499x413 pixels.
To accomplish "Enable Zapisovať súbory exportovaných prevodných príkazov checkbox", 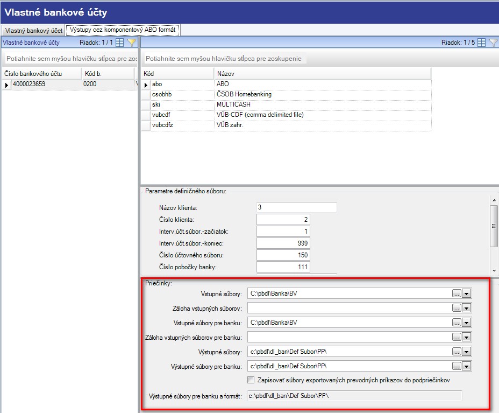I will click(251, 380).
